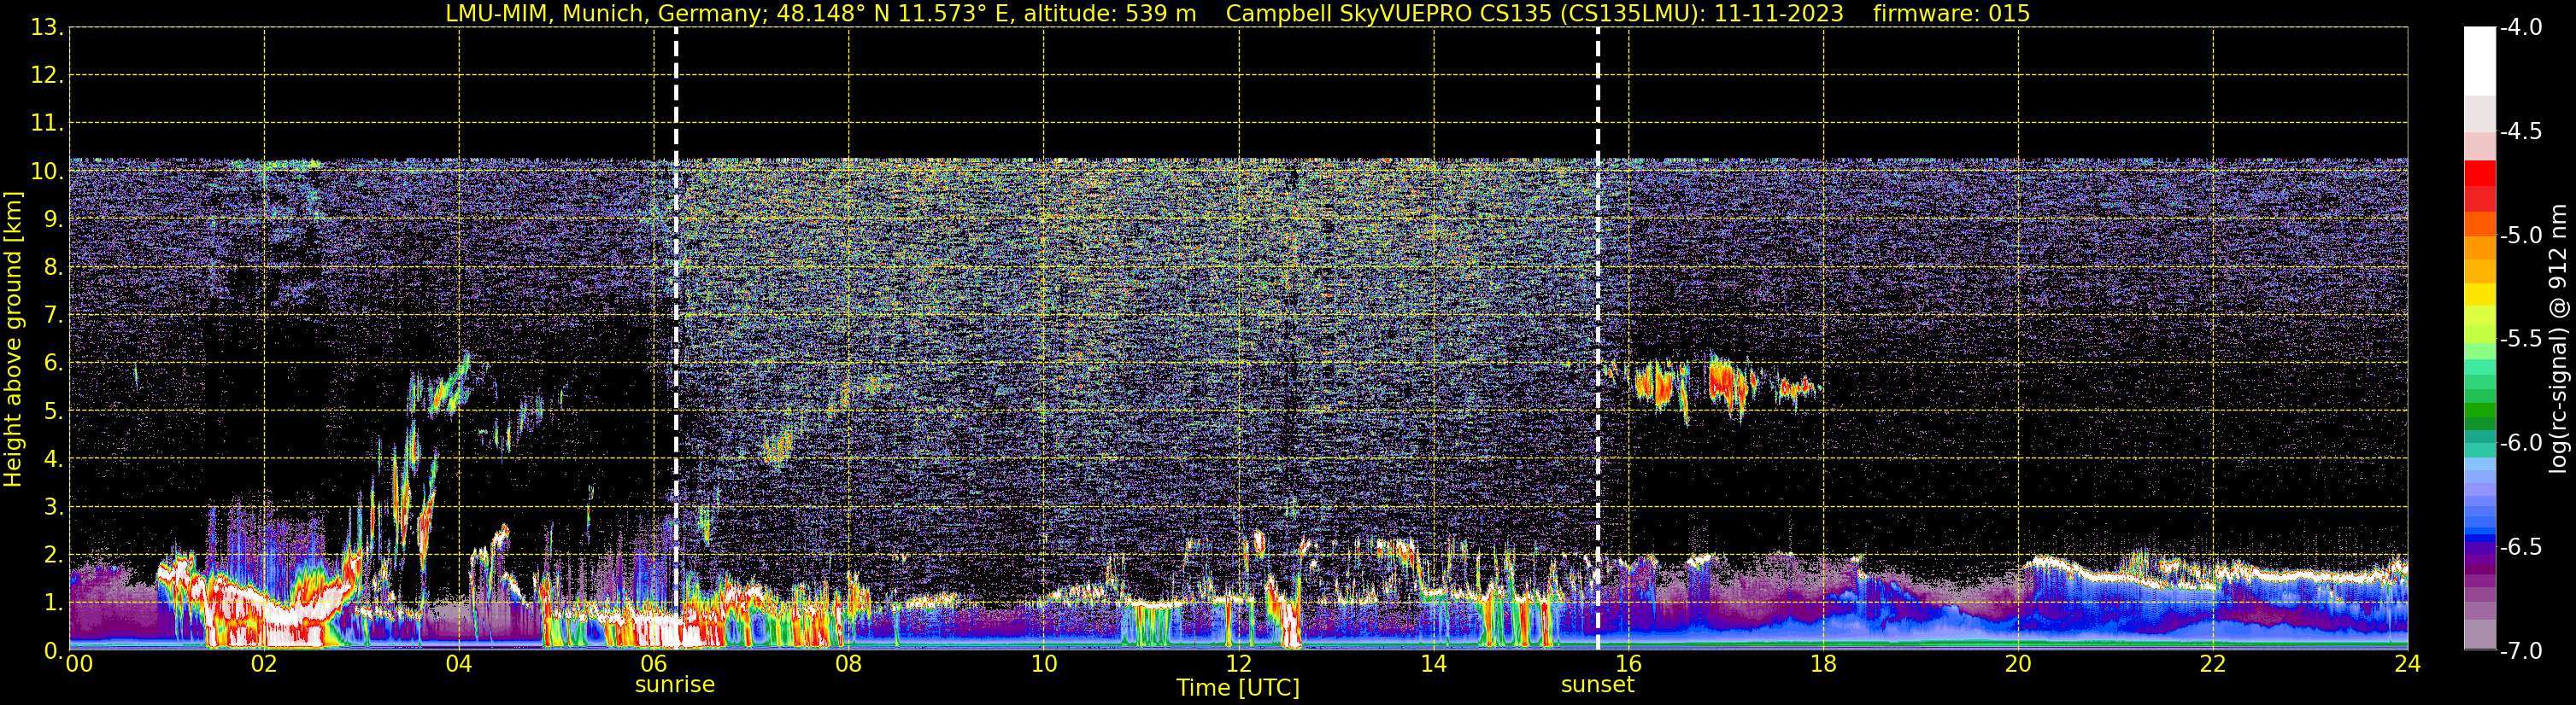Click the '22' tick on the time axis
Image resolution: width=2576 pixels, height=705 pixels.
2213,664
